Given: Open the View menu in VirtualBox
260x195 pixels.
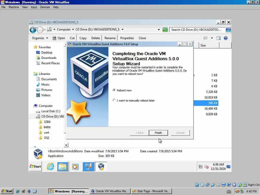Looking at the screenshot, I should pos(25,7).
